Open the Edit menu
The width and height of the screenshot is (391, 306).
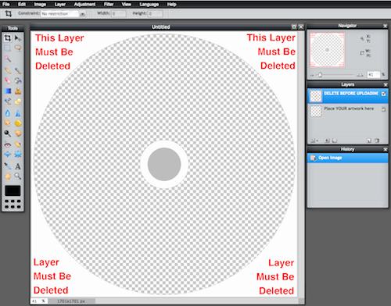coord(22,4)
